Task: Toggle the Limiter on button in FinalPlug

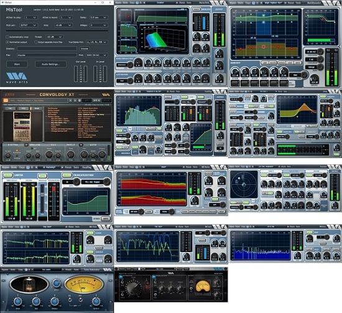Action: [x=8, y=175]
